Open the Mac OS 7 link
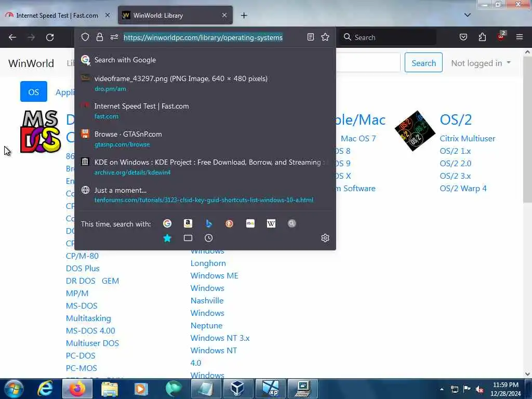 tap(358, 138)
